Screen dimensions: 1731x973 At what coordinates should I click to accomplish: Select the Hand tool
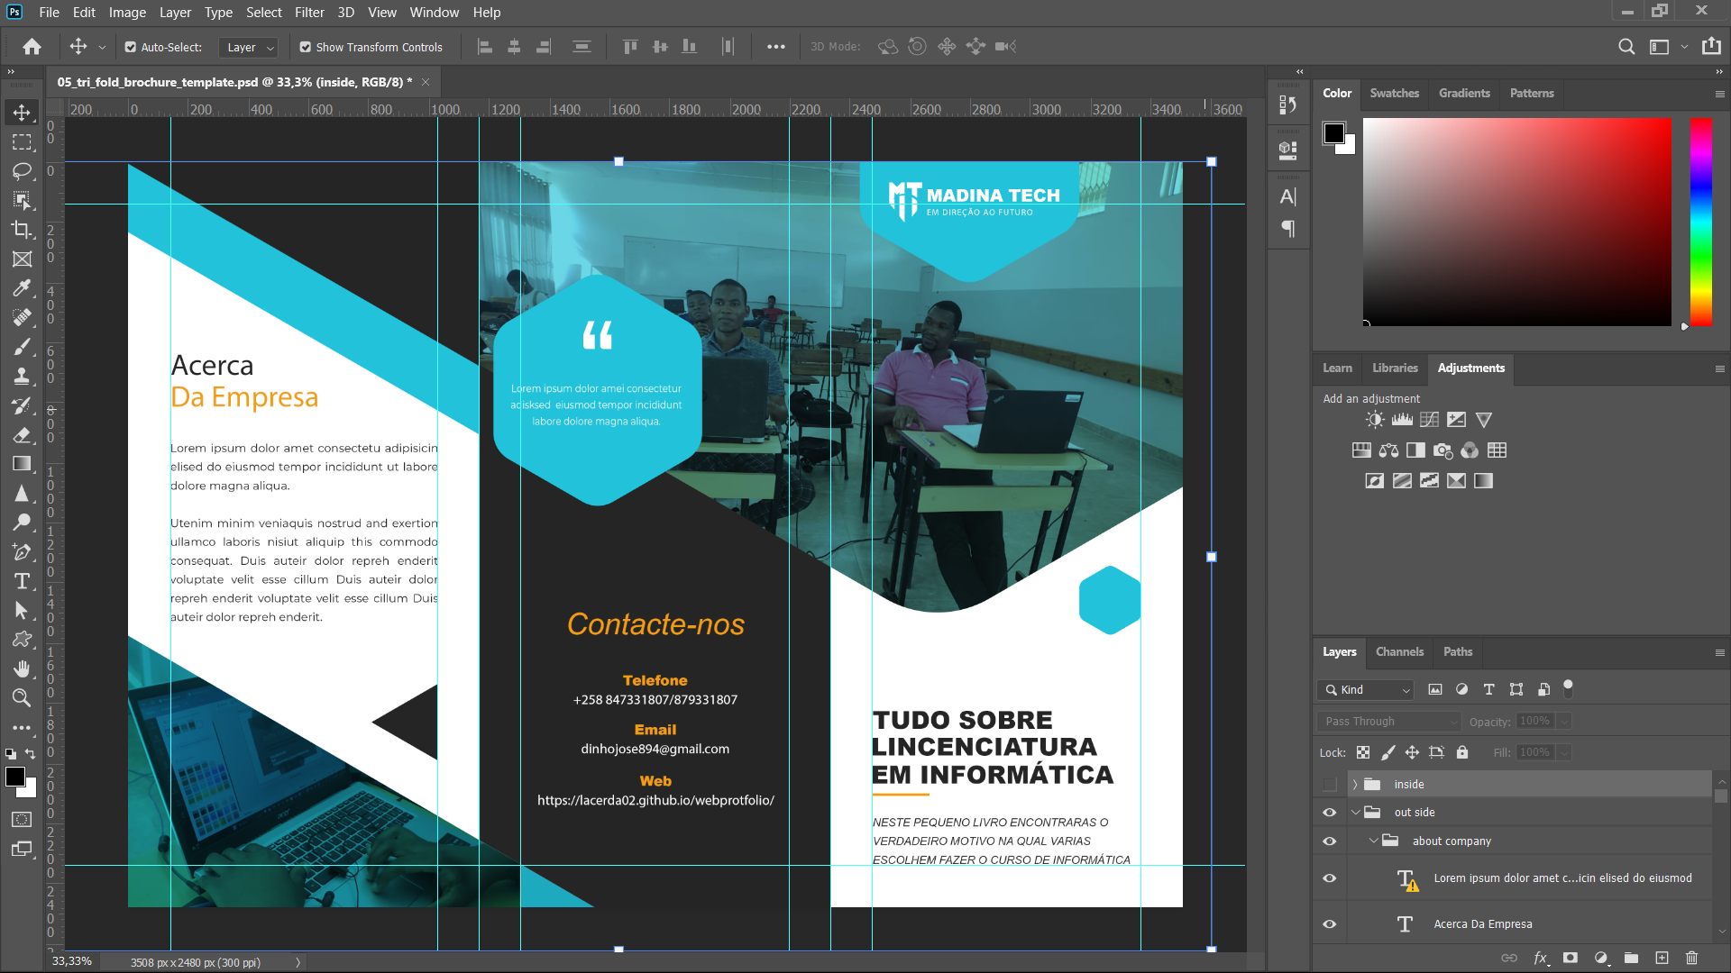(22, 668)
